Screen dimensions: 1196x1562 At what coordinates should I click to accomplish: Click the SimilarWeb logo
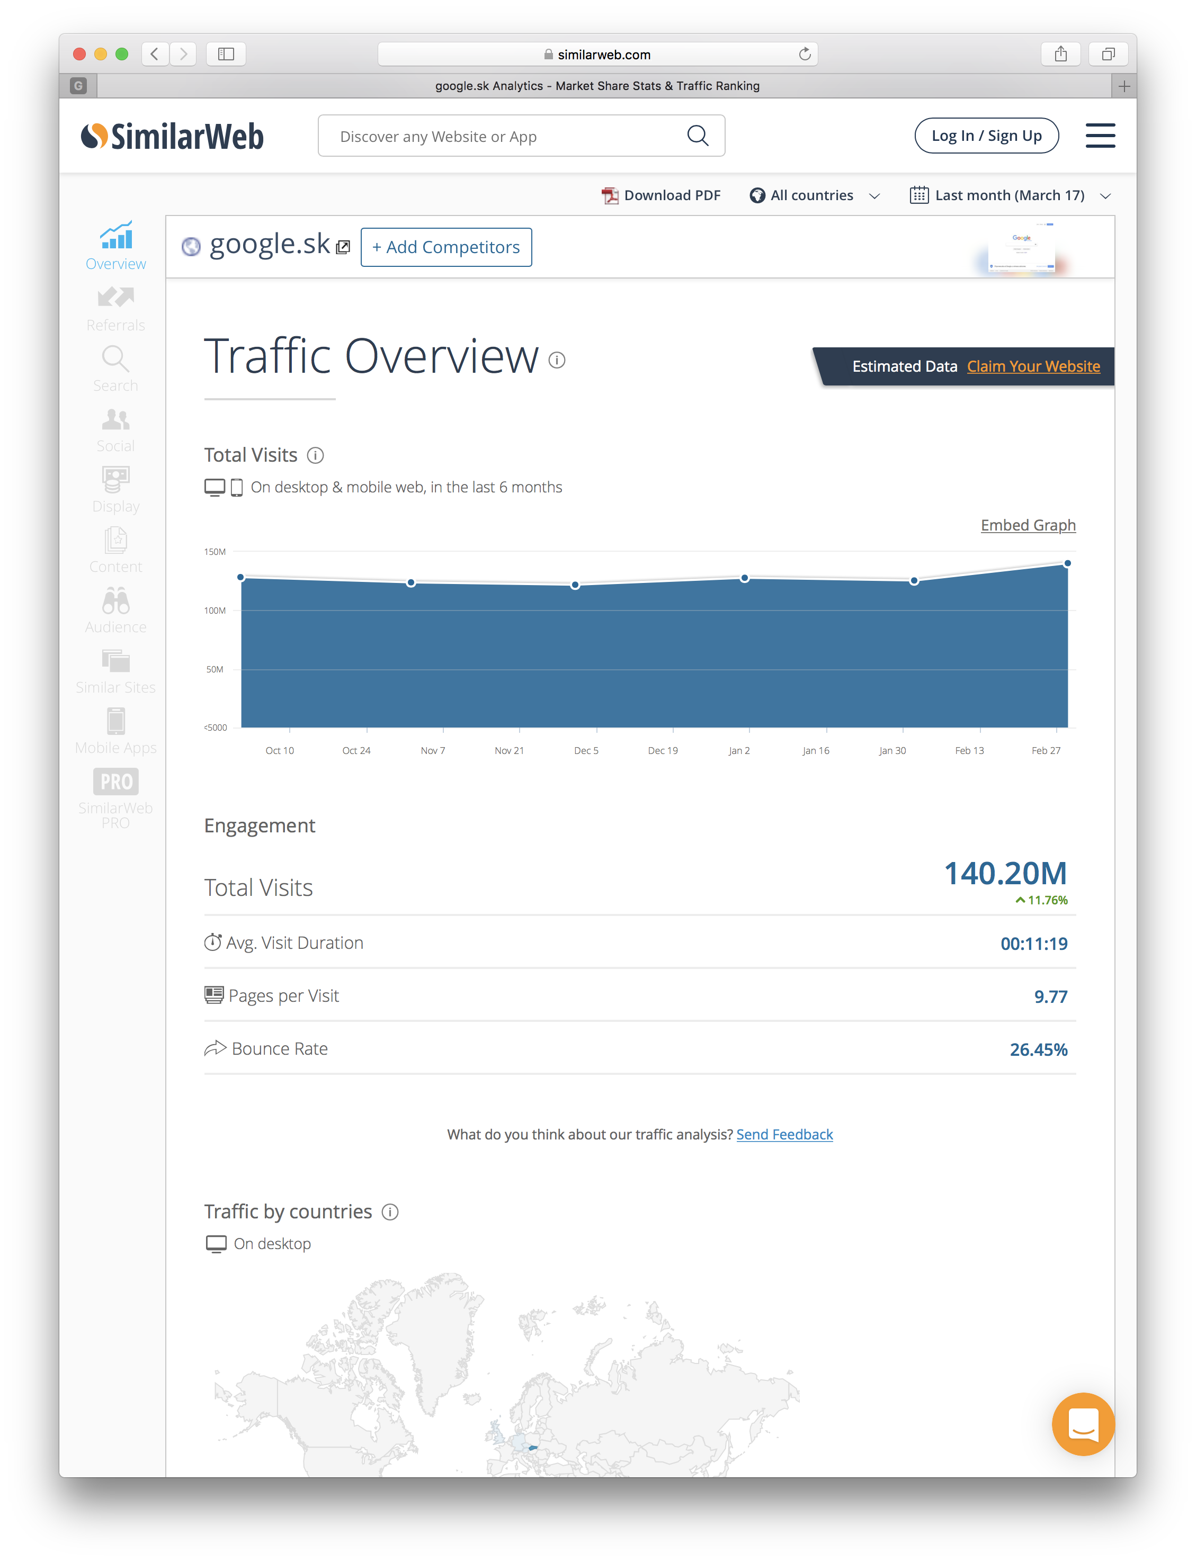coord(172,135)
